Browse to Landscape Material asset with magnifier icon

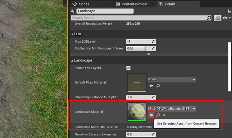click(x=158, y=115)
